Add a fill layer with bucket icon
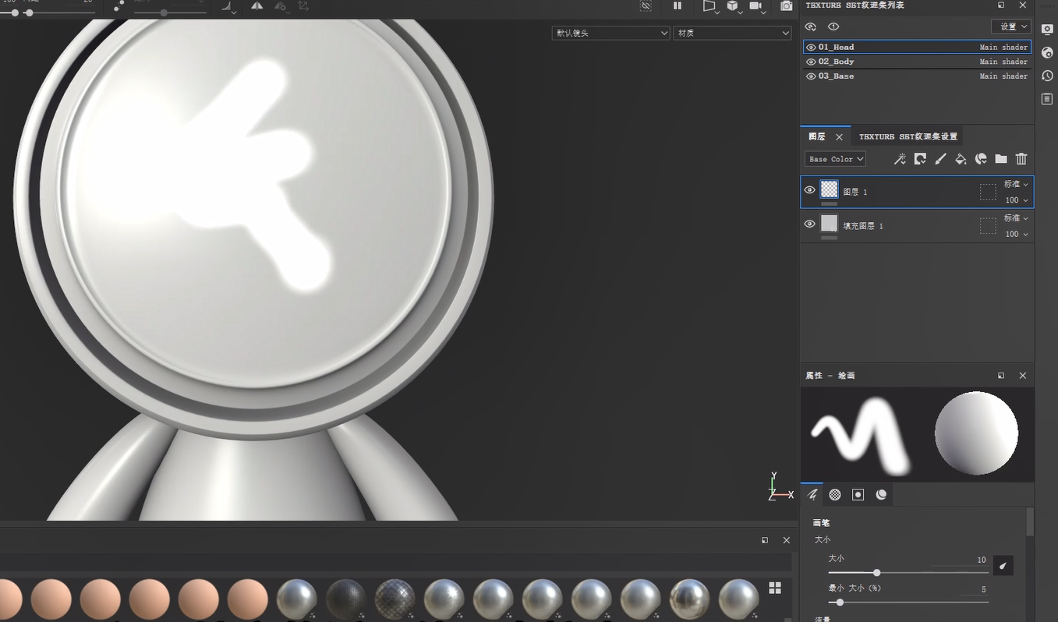Image resolution: width=1058 pixels, height=622 pixels. point(961,159)
